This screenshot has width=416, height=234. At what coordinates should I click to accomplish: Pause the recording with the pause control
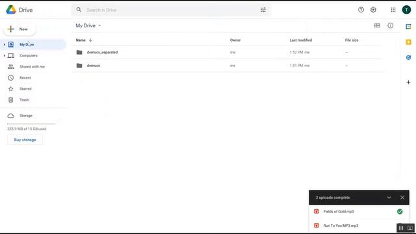coord(401,228)
